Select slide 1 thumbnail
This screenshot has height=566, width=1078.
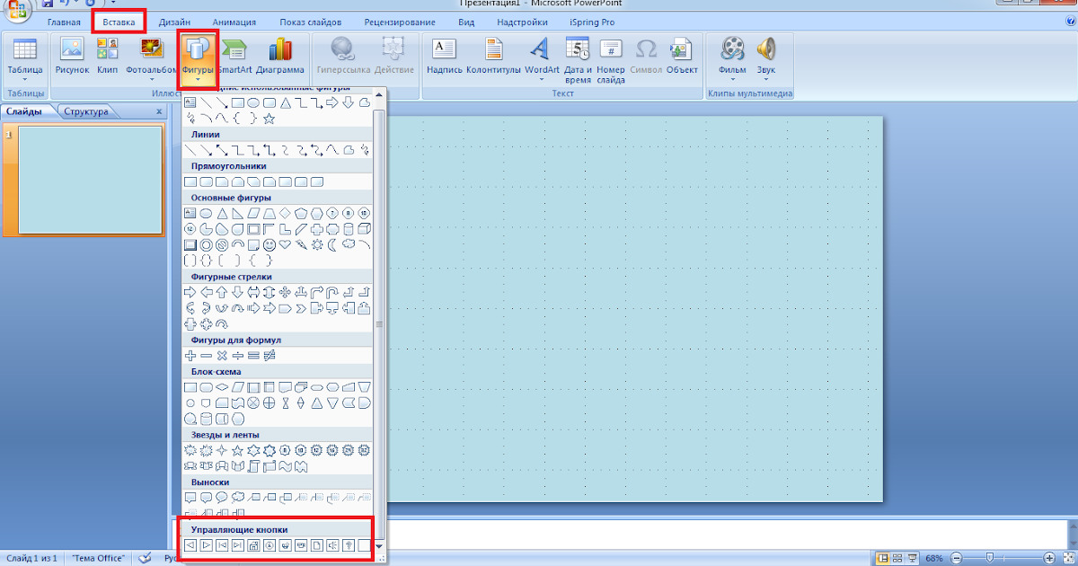point(90,179)
